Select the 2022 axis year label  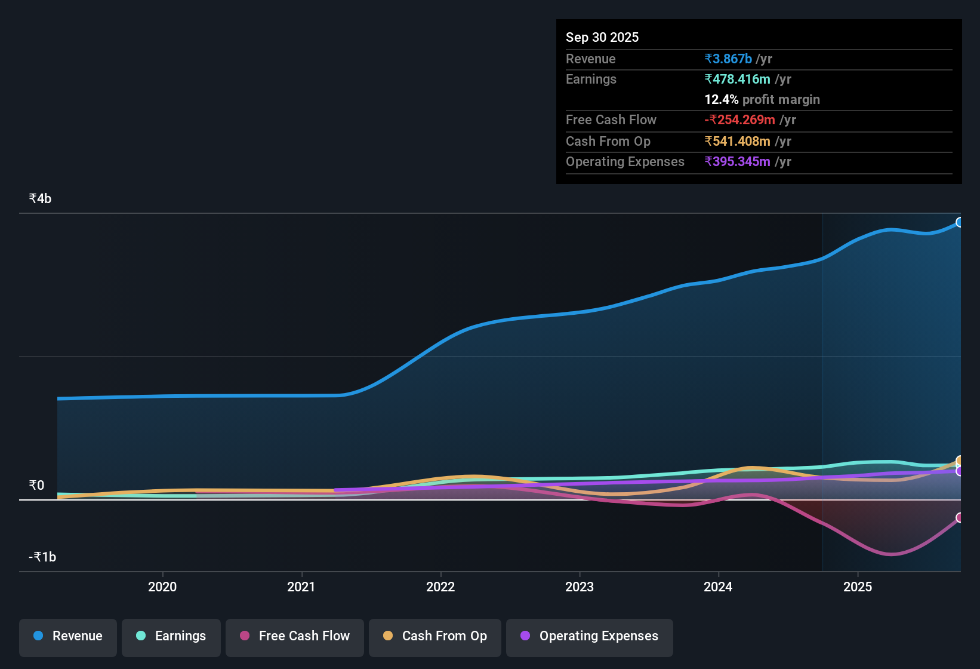click(440, 587)
